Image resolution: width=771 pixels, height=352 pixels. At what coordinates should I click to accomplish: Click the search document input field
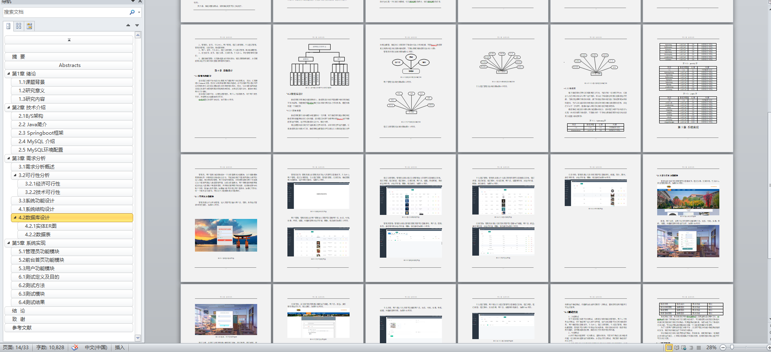[x=66, y=12]
